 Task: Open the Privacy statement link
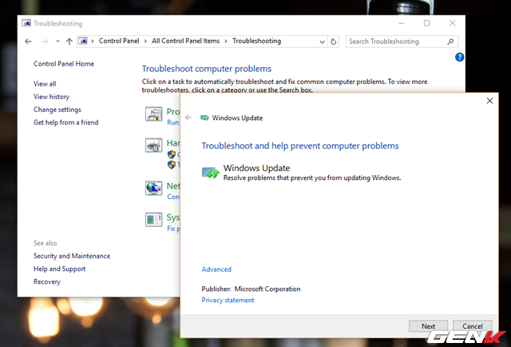pos(228,300)
